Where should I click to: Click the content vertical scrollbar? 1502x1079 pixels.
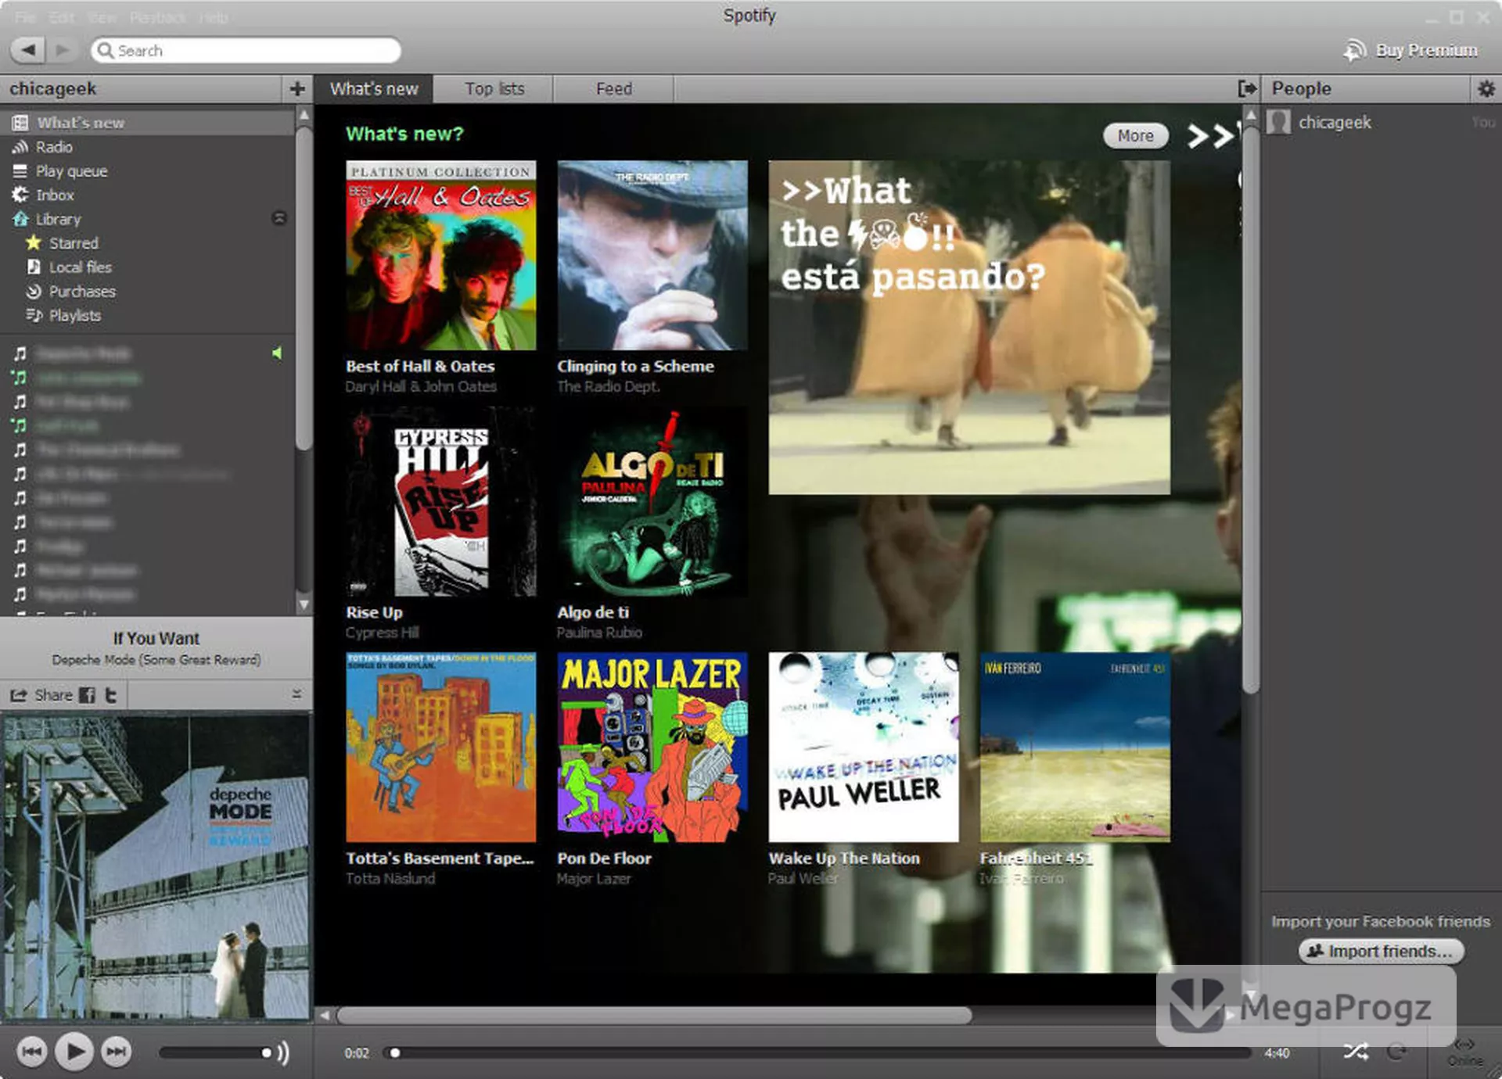tap(1250, 410)
